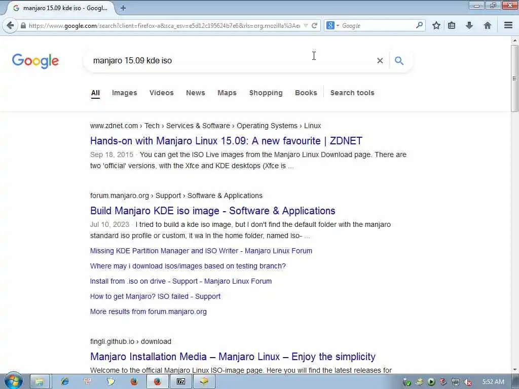519x389 pixels.
Task: Submit search with the blue magnifier icon
Action: click(399, 61)
